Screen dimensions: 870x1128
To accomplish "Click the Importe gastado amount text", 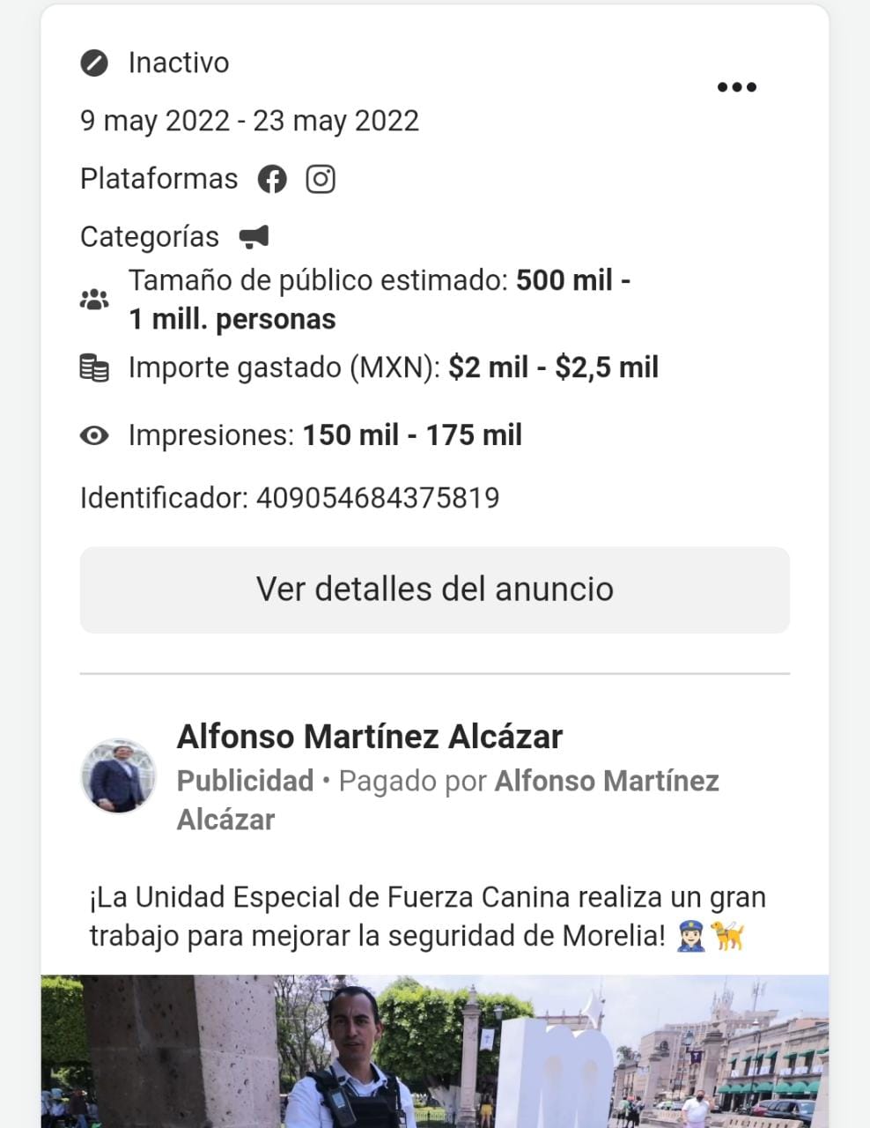I will click(554, 367).
